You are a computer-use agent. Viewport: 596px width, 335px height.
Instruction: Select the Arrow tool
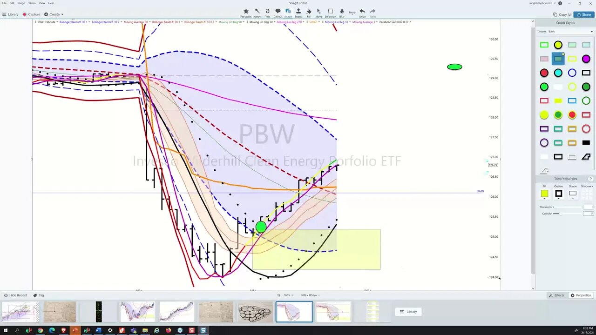tap(257, 13)
